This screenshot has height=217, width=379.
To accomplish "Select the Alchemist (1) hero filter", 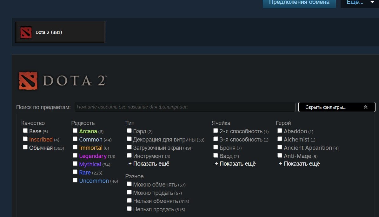I will point(280,139).
